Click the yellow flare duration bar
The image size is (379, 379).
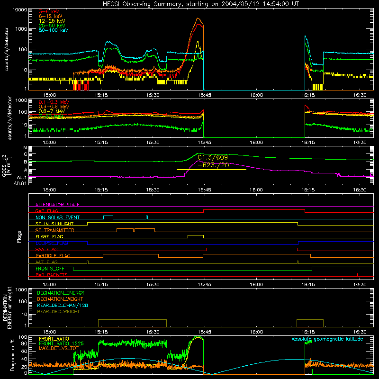click(x=211, y=170)
